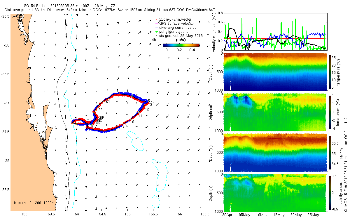Click the green net glider velocity marker
Screen dimensions: 350x218
pos(157,31)
